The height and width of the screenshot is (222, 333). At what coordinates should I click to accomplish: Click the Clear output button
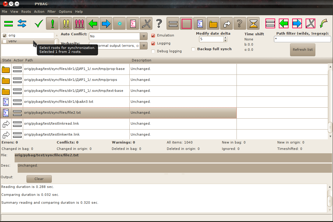39,179
